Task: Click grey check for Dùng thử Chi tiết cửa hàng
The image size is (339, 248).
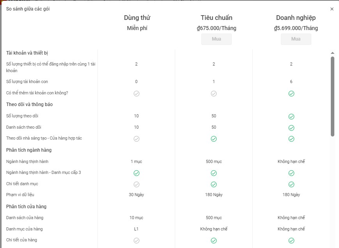Action: click(x=136, y=241)
